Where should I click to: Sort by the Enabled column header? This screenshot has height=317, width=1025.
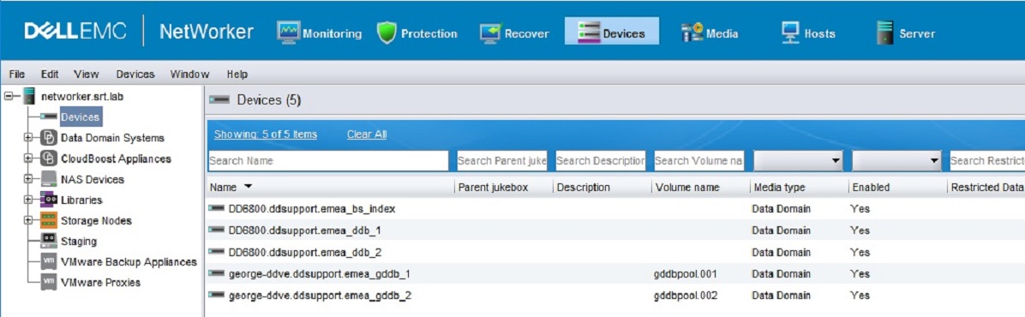point(871,188)
